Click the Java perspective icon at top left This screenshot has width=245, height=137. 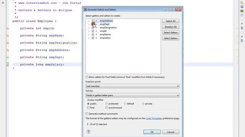point(3,3)
